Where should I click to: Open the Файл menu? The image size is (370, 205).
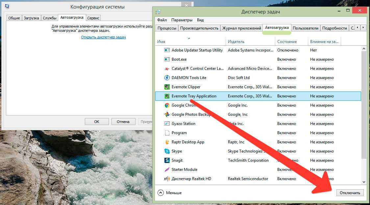coord(162,20)
